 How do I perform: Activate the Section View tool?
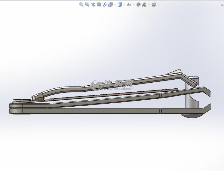[99, 5]
